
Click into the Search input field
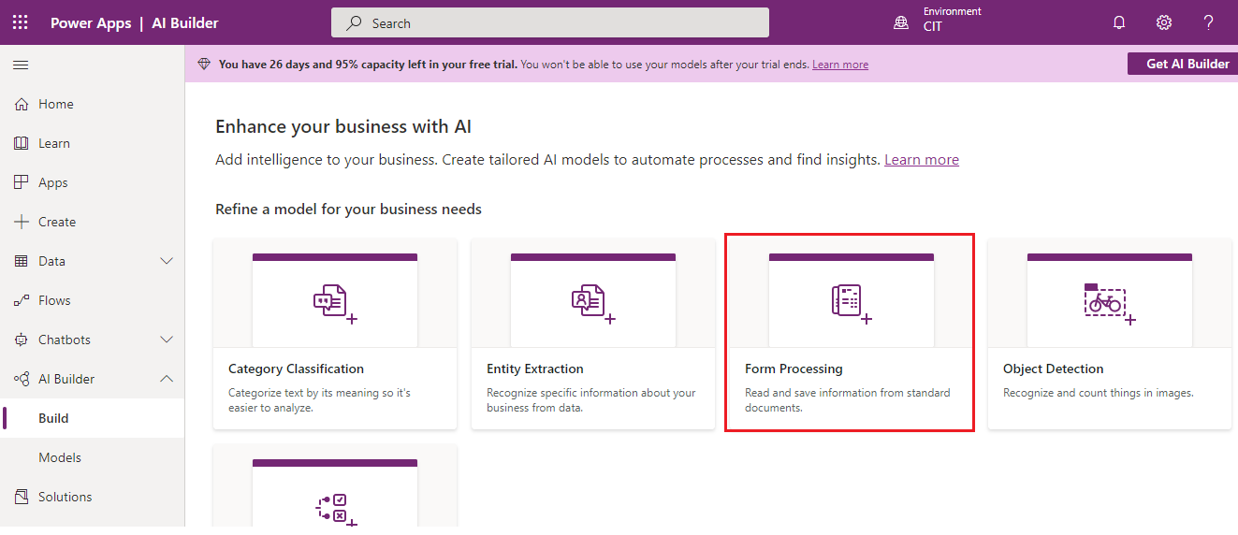(x=550, y=22)
